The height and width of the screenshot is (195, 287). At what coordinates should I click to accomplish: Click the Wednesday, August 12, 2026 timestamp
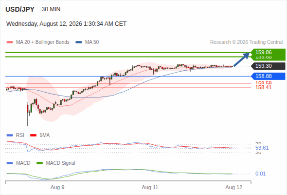click(66, 24)
